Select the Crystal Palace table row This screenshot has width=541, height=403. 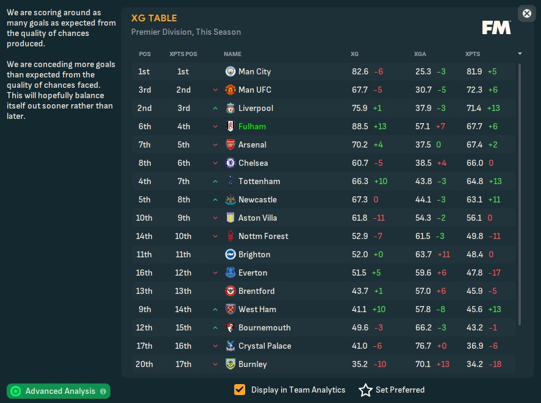[323, 346]
